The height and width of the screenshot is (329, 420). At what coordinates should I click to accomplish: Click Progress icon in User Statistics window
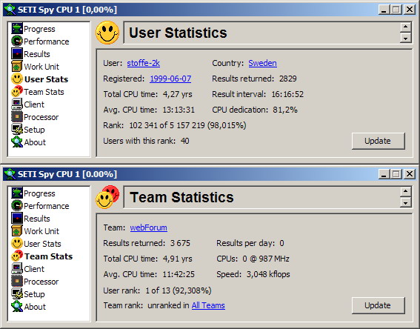click(17, 29)
